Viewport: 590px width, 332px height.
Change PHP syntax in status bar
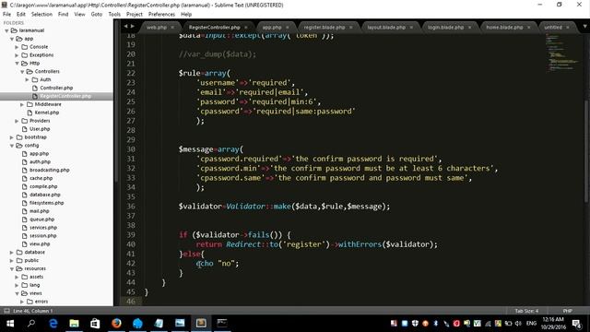click(x=568, y=311)
